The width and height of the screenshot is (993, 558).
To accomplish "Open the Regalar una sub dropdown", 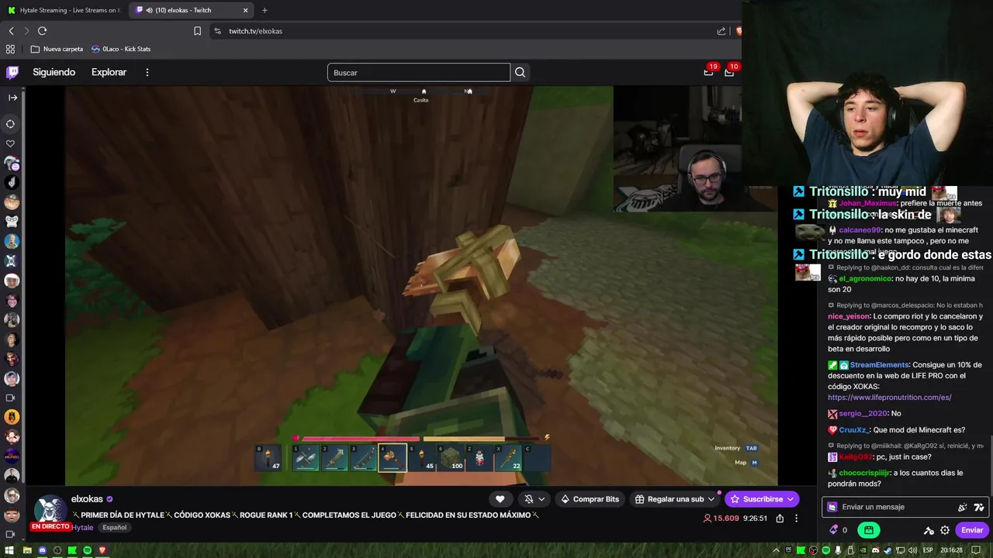I will tap(675, 499).
